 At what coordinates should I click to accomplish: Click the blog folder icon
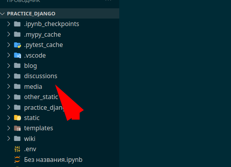point(17,66)
